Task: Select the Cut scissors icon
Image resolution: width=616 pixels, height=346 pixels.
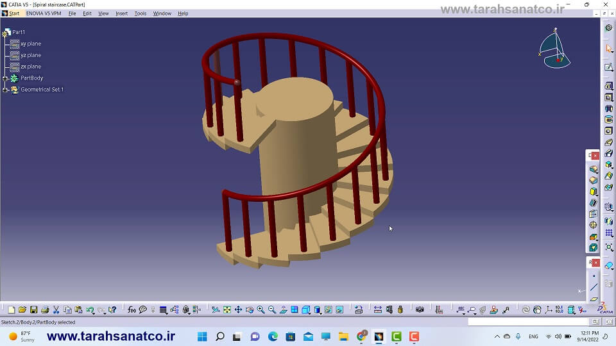Action: [56, 310]
